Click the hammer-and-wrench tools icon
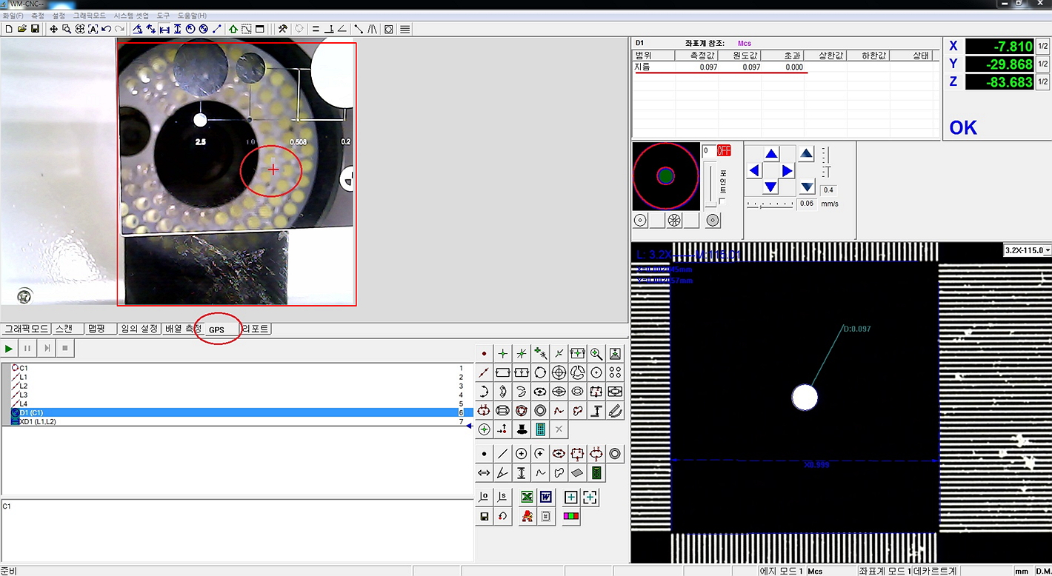The height and width of the screenshot is (576, 1052). click(282, 29)
